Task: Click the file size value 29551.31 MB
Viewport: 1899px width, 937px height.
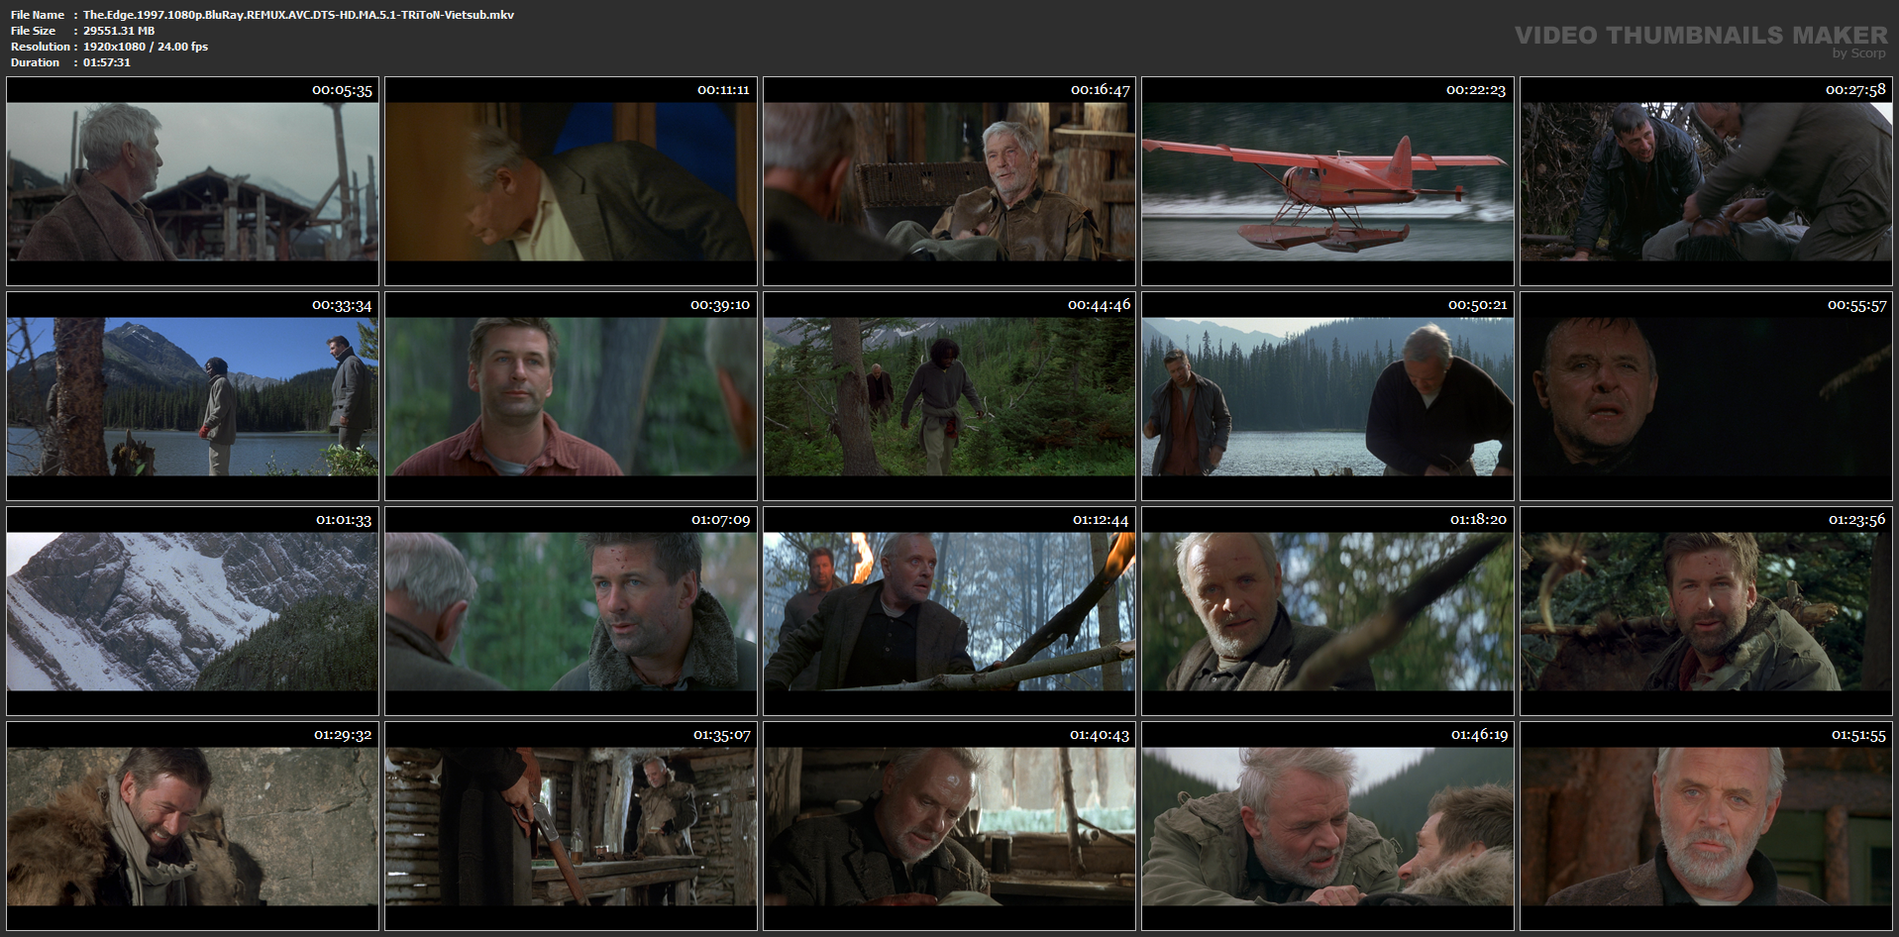Action: (119, 31)
